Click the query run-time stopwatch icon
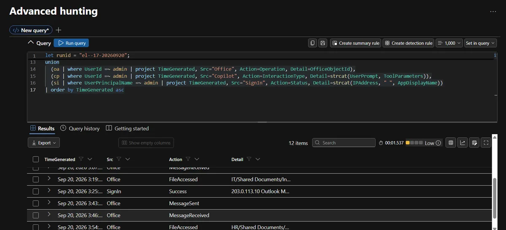Image resolution: width=506 pixels, height=230 pixels. pyautogui.click(x=381, y=143)
